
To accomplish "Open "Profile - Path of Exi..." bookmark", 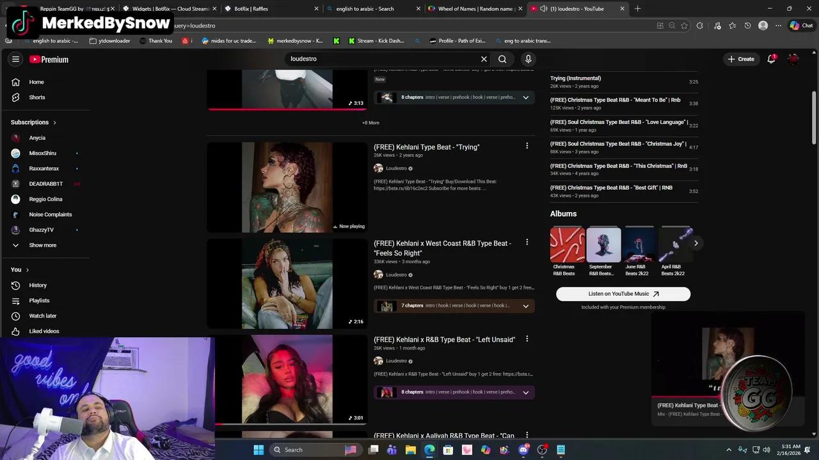I will (457, 41).
